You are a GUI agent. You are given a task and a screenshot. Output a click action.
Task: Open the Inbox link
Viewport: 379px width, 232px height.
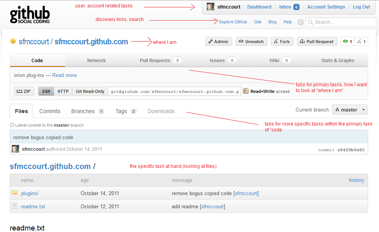coord(285,7)
